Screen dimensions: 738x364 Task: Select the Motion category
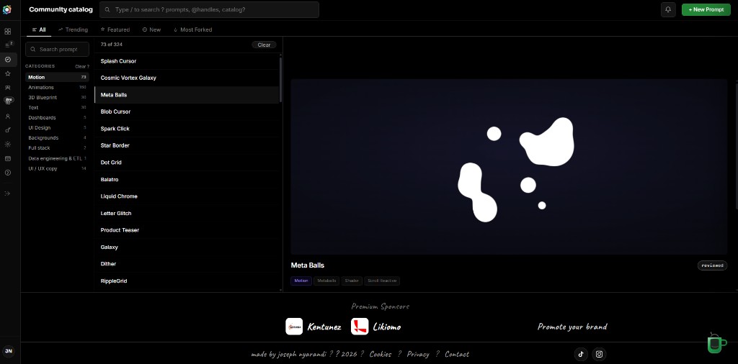(x=57, y=77)
